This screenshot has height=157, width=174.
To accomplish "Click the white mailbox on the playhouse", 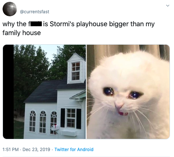I will pyautogui.click(x=55, y=128).
